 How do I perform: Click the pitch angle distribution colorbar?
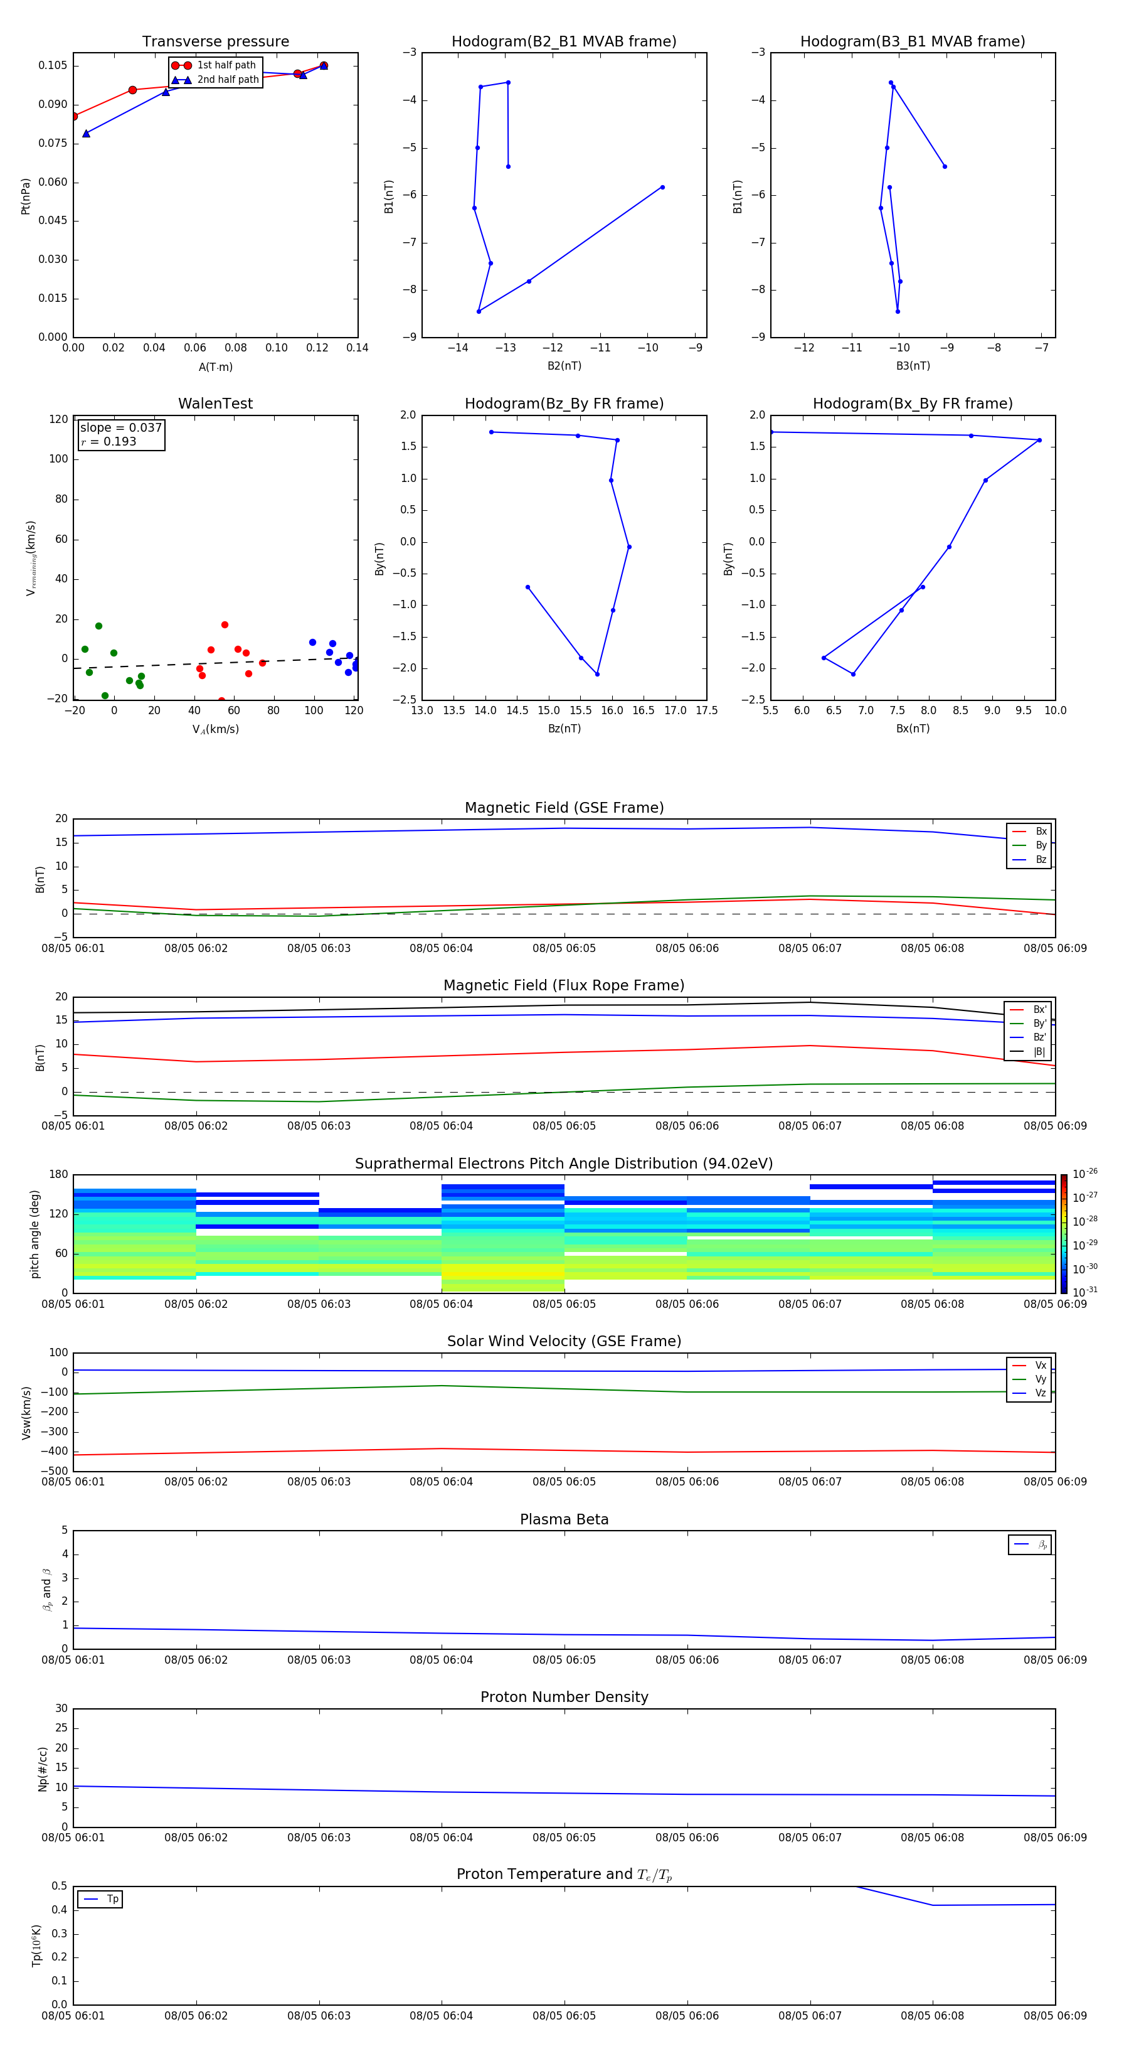coord(1064,1234)
